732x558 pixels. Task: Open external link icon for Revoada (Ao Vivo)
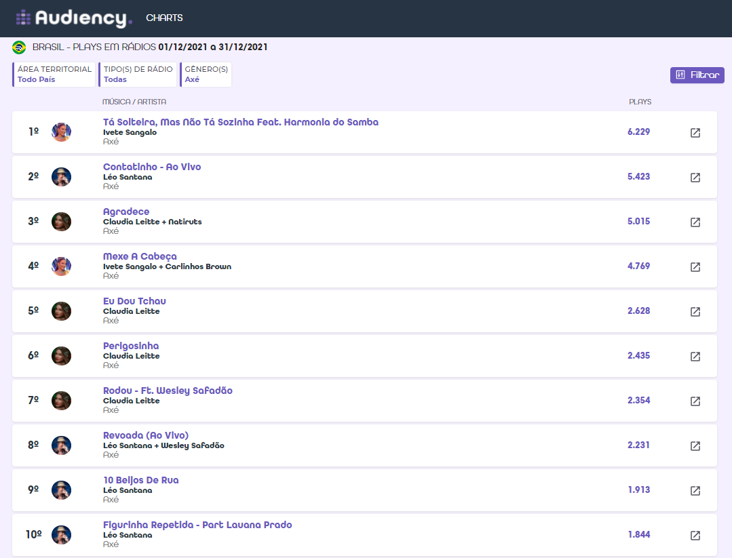[x=695, y=446]
